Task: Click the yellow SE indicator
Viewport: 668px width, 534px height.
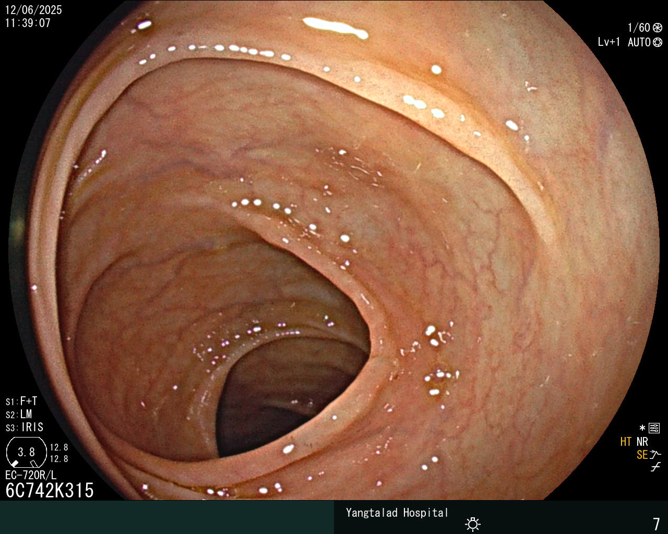Action: point(642,455)
